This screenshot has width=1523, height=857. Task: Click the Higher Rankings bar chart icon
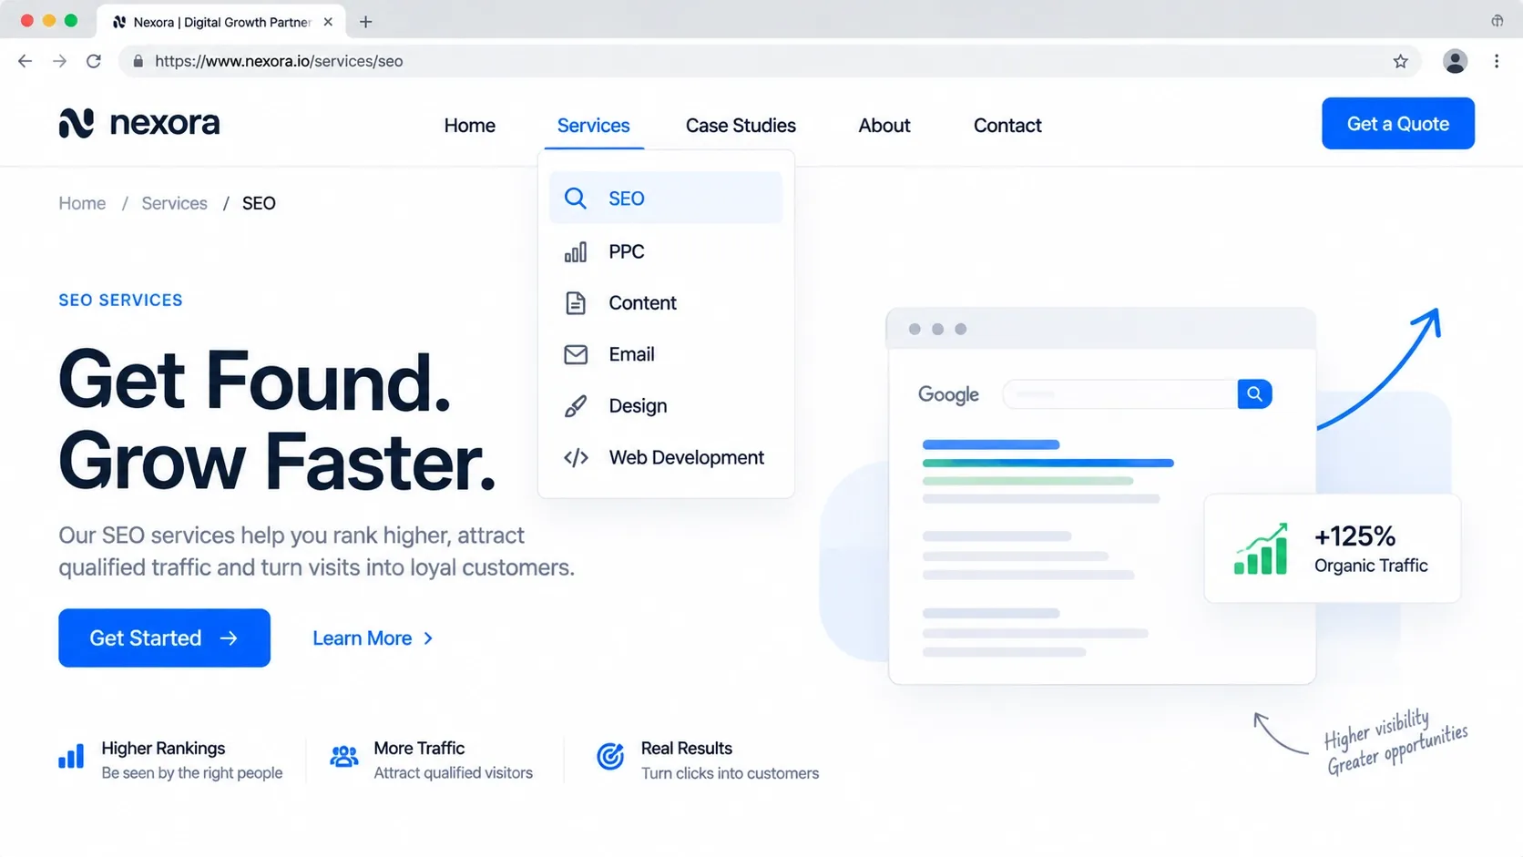tap(71, 757)
